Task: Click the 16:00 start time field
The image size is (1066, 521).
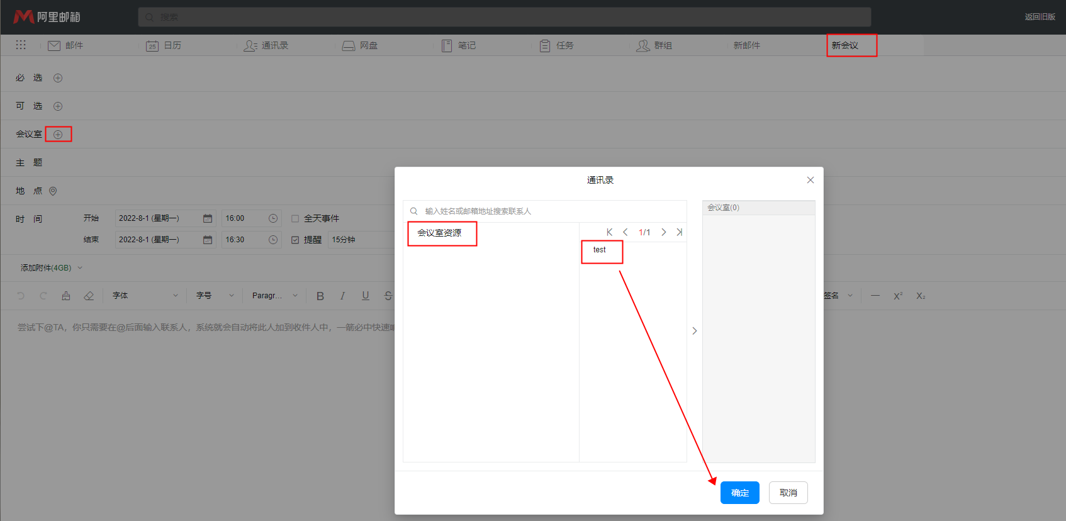Action: (251, 218)
